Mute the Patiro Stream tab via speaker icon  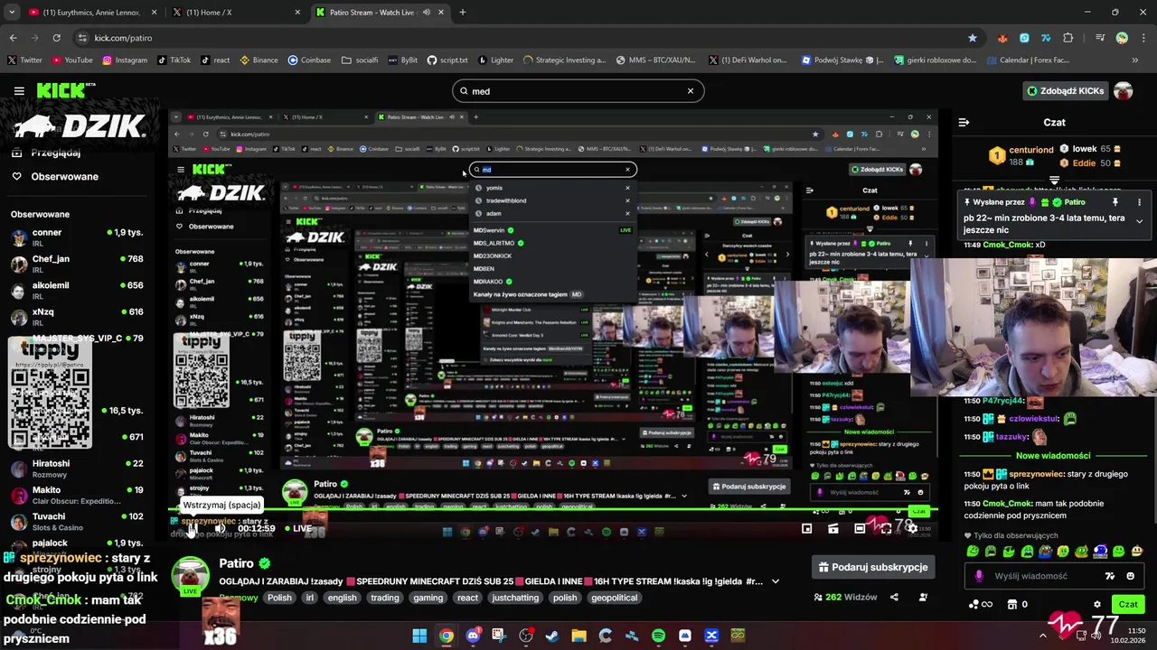pos(426,13)
